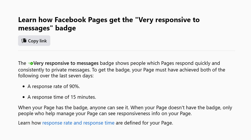Click the second bullet point dot

pos(24,97)
